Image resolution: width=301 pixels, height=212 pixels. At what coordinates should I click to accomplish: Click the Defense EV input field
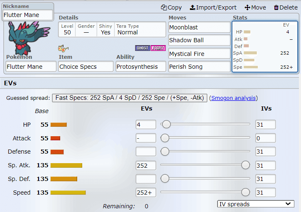point(146,152)
